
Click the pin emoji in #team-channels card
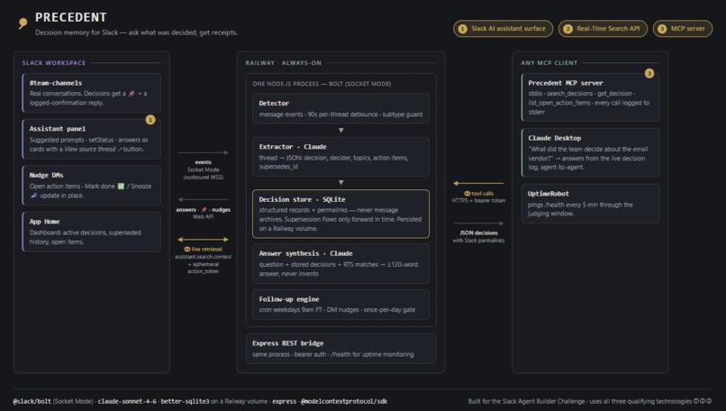coord(132,94)
